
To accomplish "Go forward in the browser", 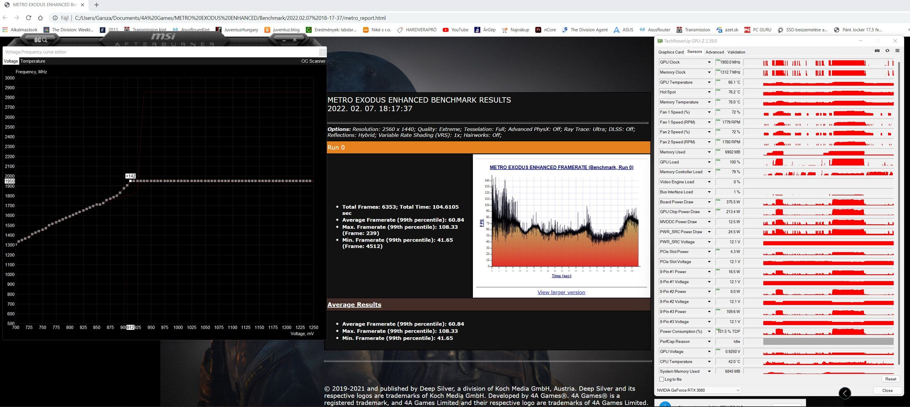I will coord(16,18).
